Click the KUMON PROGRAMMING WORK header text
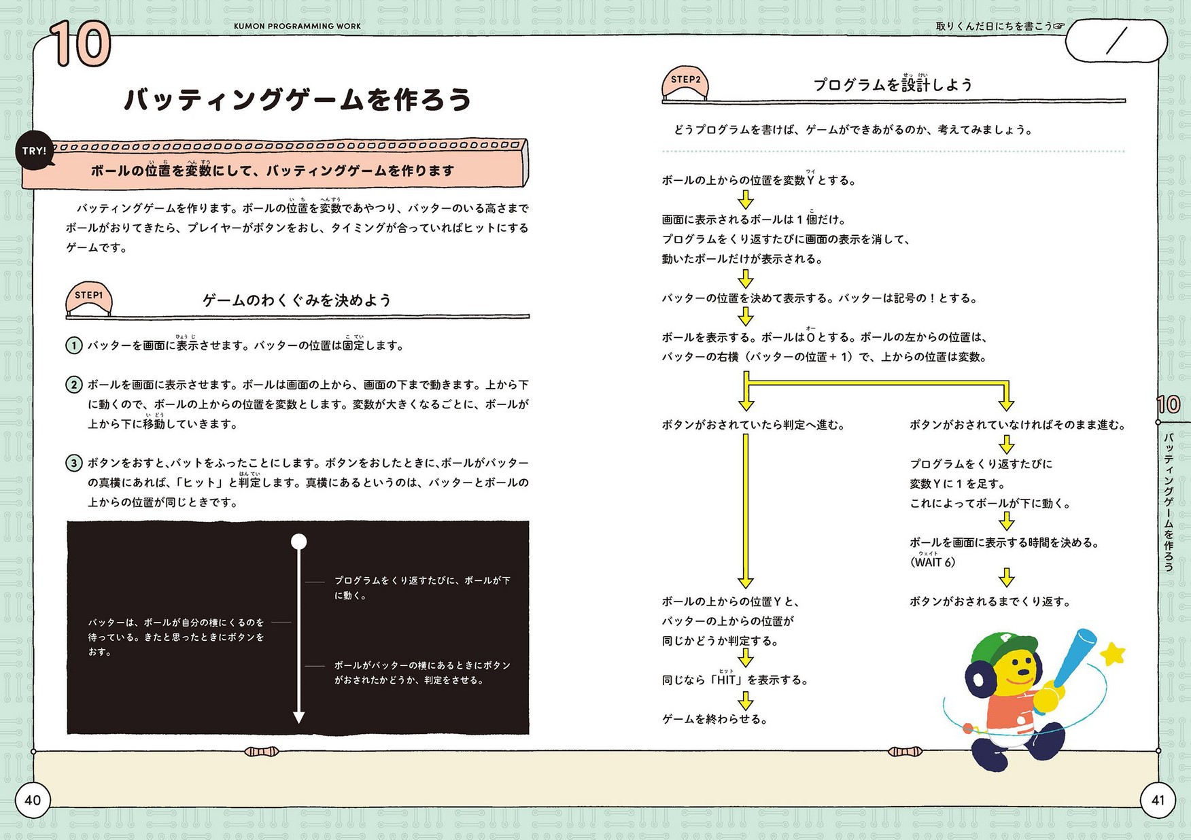The width and height of the screenshot is (1191, 840). point(297,26)
